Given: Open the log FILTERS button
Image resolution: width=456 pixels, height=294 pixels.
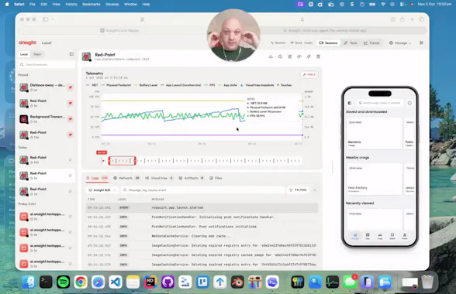Looking at the screenshot, I should tap(298, 190).
